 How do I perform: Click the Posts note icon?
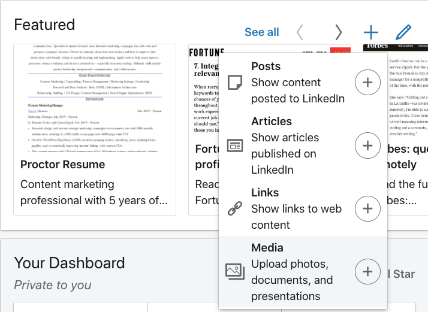[x=235, y=83]
